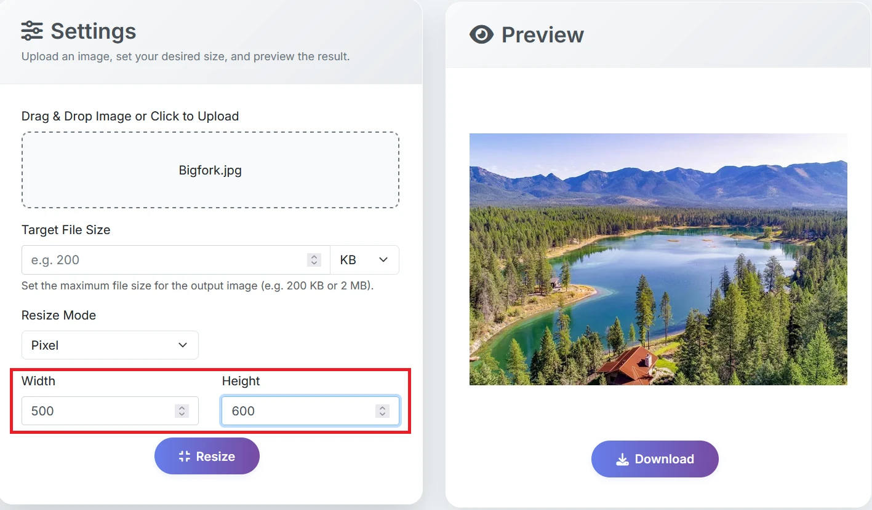
Task: Click the Preview eye icon
Action: click(x=482, y=34)
